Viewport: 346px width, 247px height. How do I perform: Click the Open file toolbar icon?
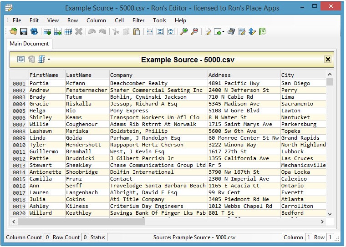(13, 31)
